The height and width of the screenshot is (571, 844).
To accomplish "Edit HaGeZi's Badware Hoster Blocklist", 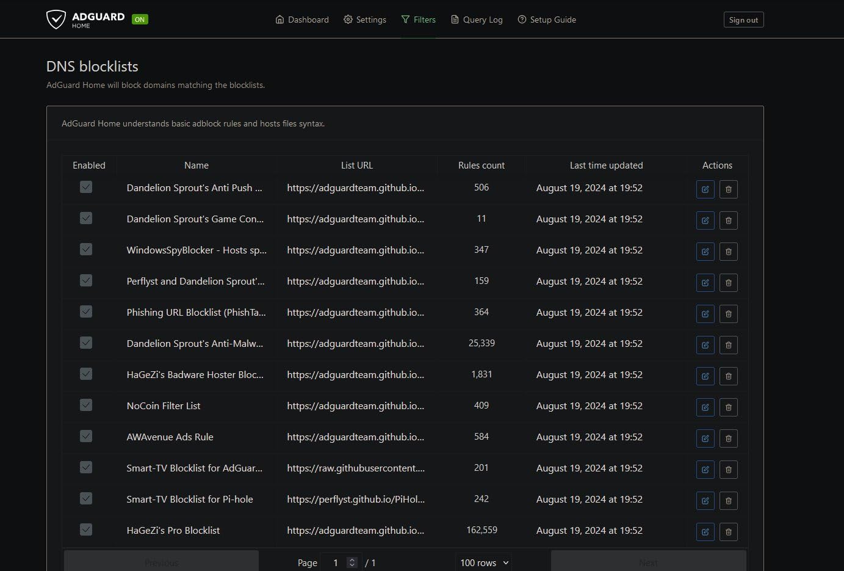I will pyautogui.click(x=705, y=376).
